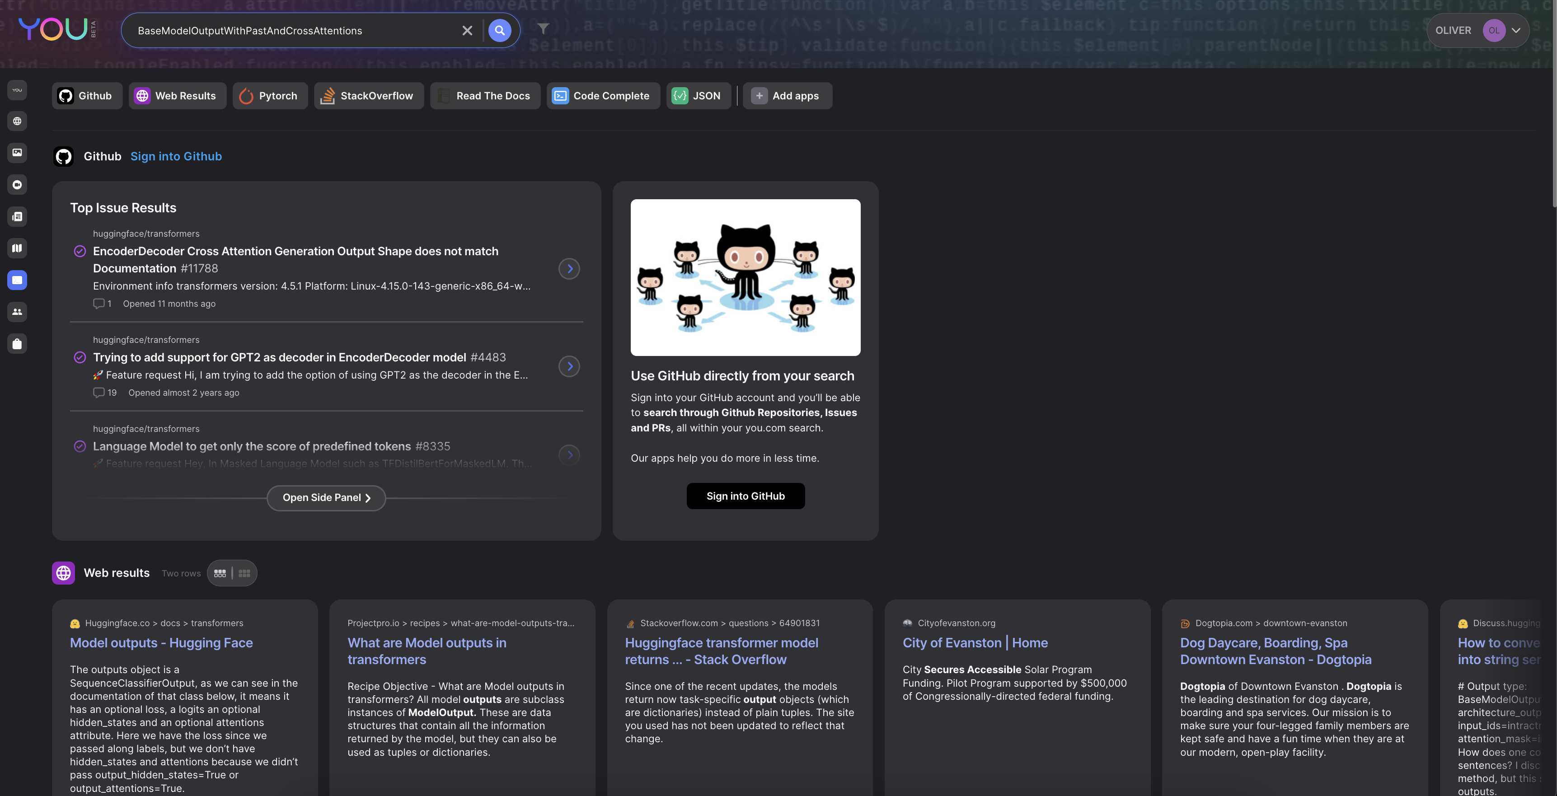This screenshot has height=796, width=1557.
Task: Click the Web results globe icon
Action: [x=63, y=573]
